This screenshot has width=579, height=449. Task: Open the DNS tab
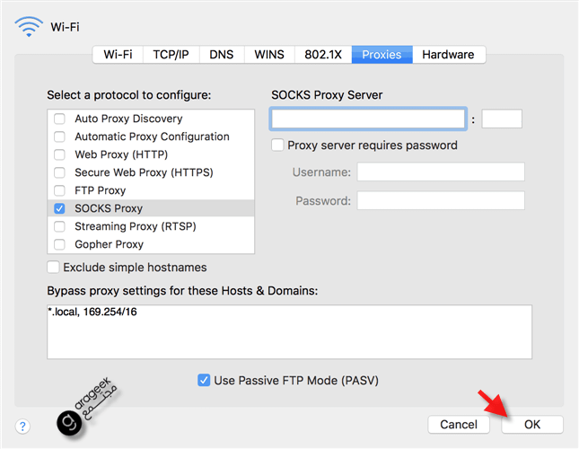tap(222, 55)
